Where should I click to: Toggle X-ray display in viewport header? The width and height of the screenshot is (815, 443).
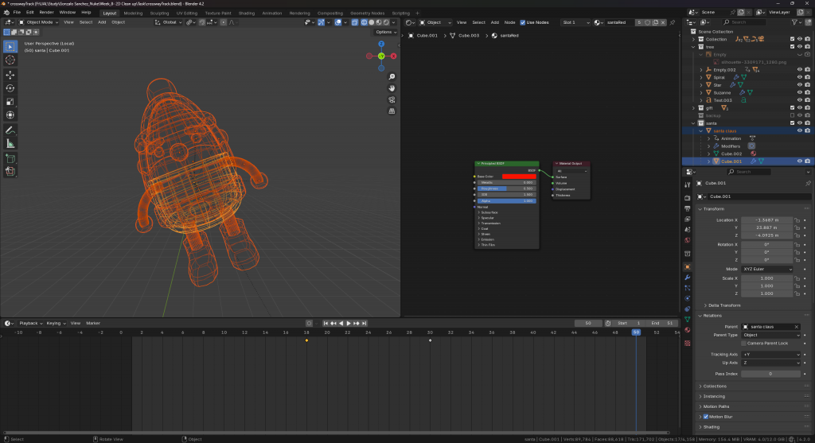point(354,22)
